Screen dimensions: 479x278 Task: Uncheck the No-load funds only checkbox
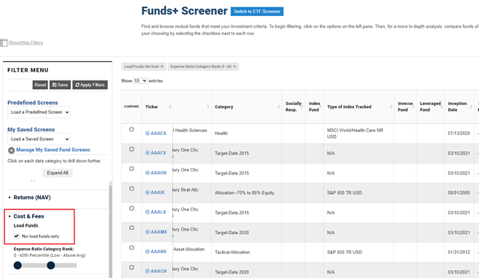point(17,236)
